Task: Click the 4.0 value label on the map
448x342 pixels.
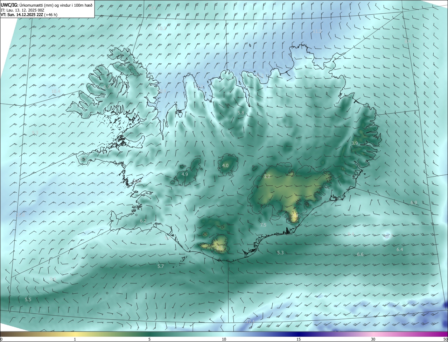Action: coord(225,166)
